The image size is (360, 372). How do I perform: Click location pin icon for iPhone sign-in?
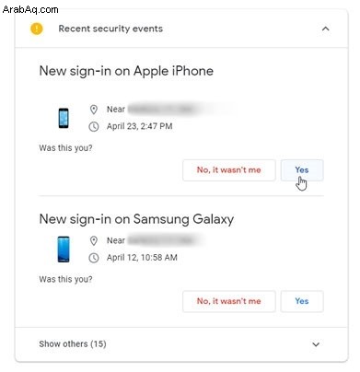(94, 110)
